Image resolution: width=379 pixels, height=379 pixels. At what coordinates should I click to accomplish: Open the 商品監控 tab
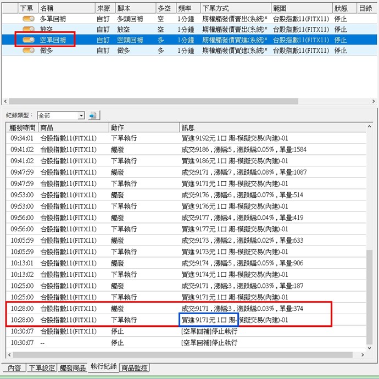click(x=135, y=367)
